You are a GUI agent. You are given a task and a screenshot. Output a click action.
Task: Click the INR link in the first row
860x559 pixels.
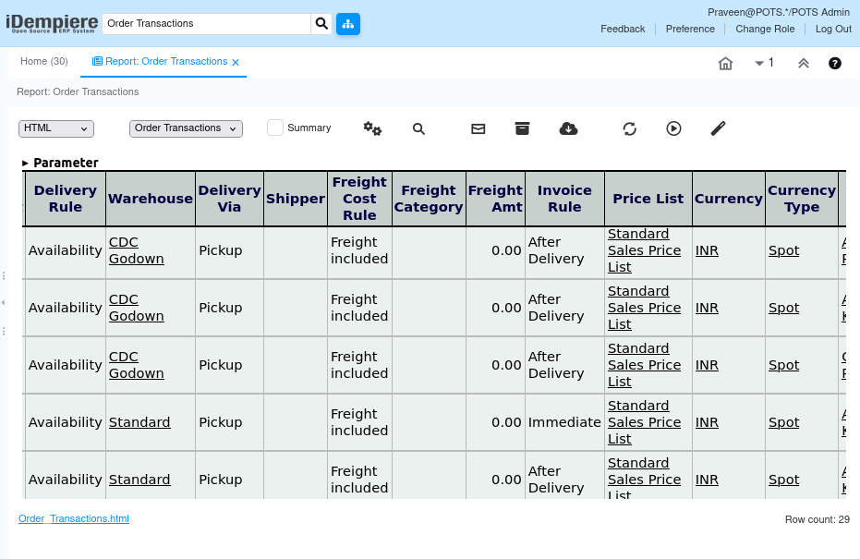click(707, 250)
